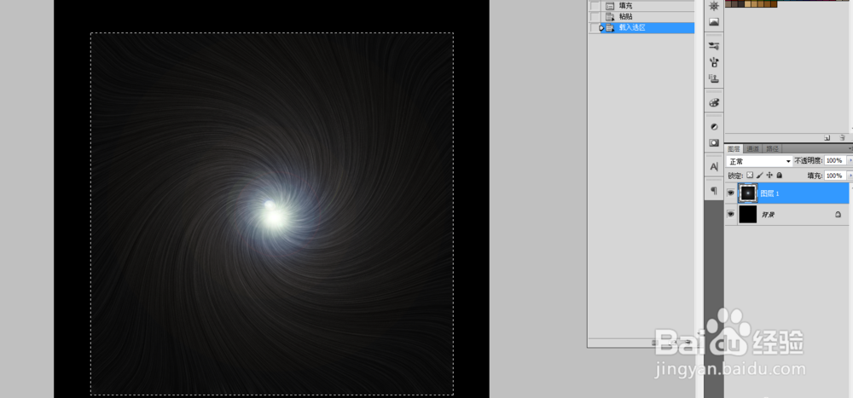This screenshot has height=398, width=853.
Task: Click the 不透明度 100% value field
Action: click(835, 160)
